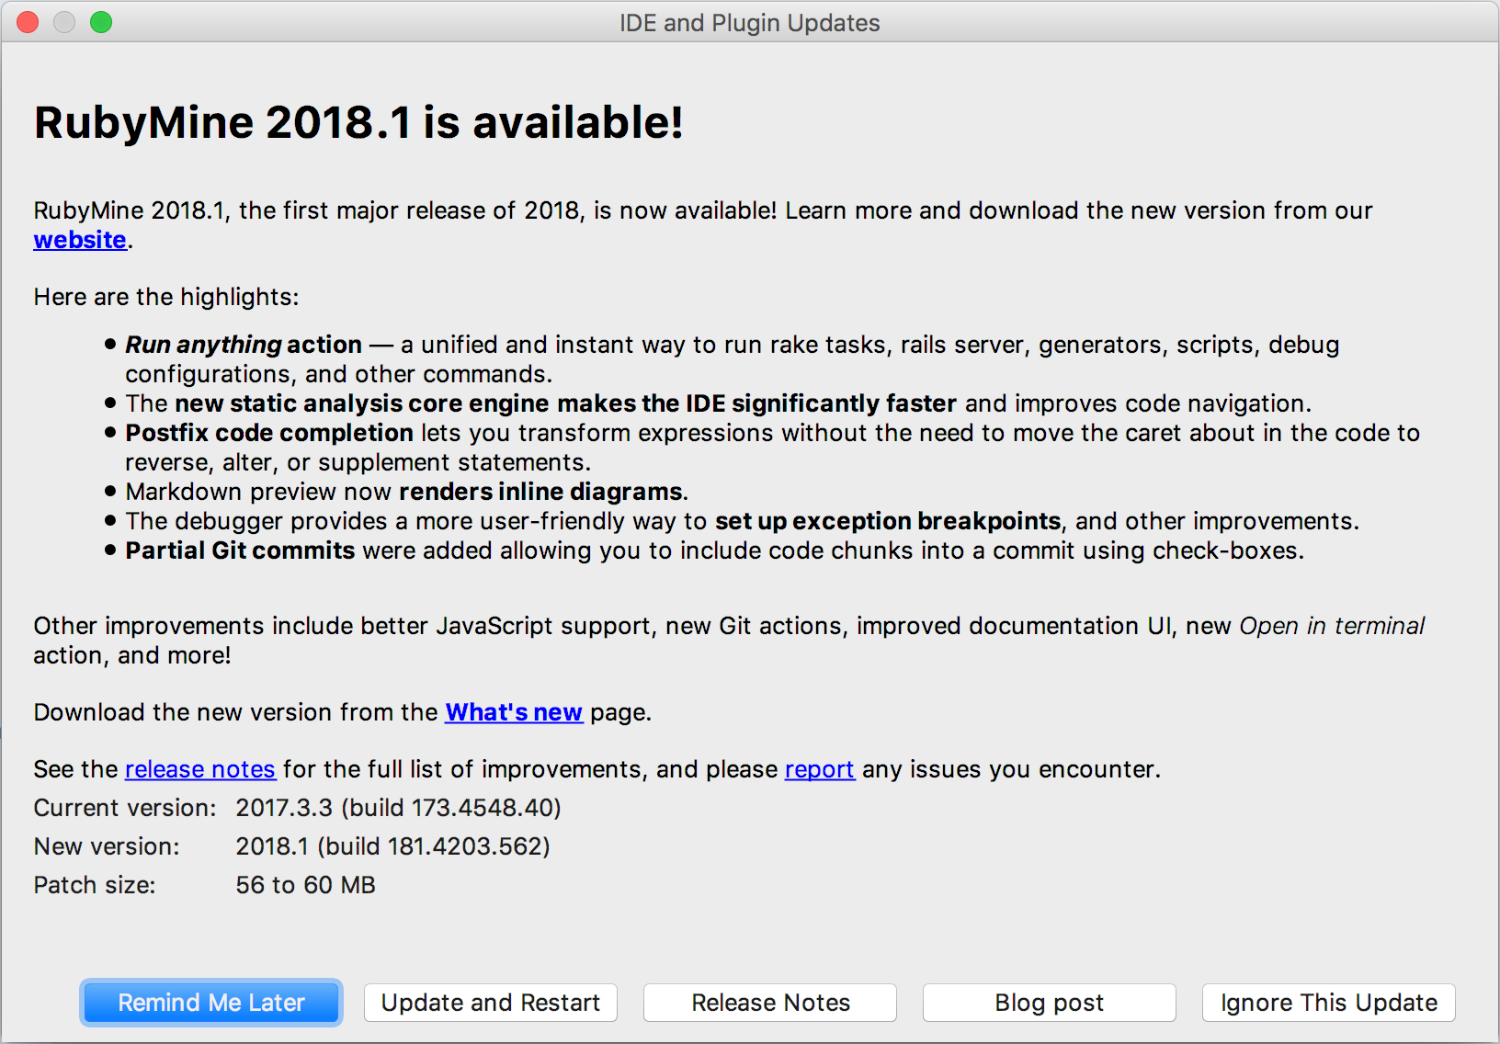This screenshot has width=1500, height=1044.
Task: Follow the website link
Action: tap(80, 240)
